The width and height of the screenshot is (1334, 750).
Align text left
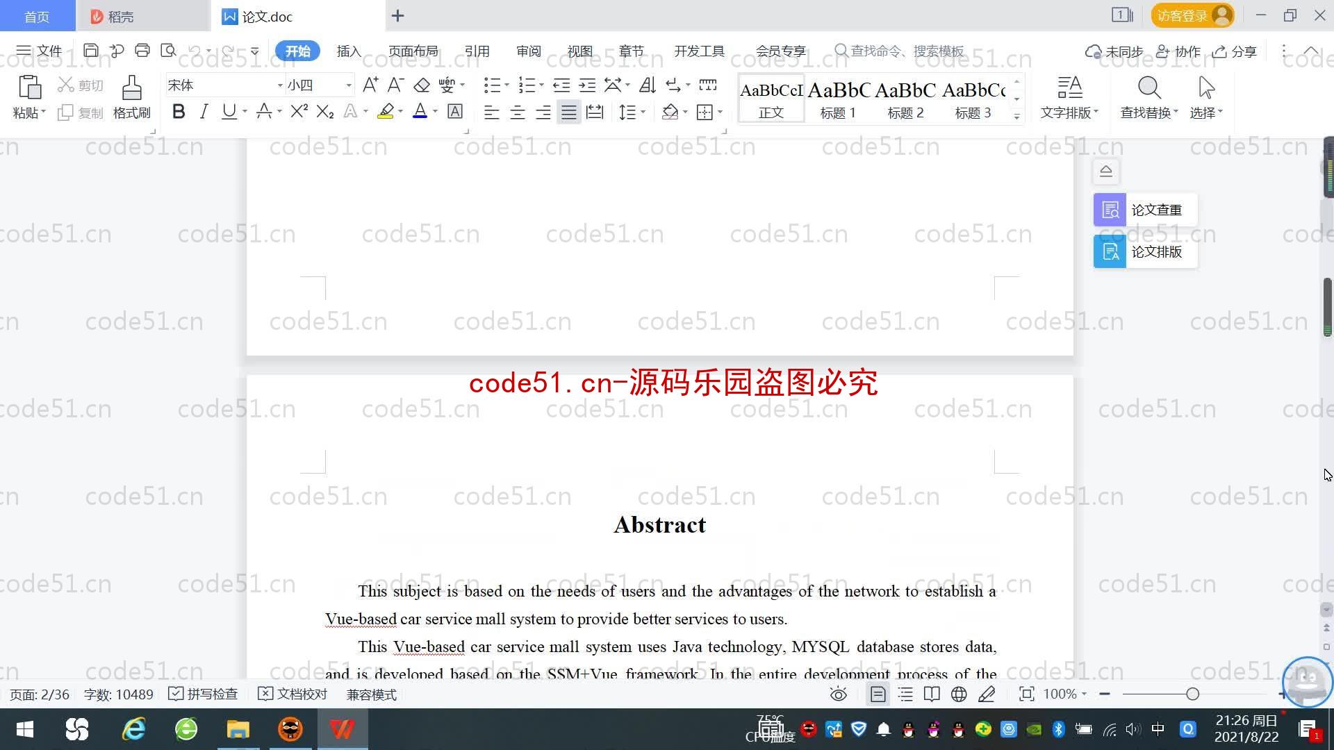(x=491, y=112)
